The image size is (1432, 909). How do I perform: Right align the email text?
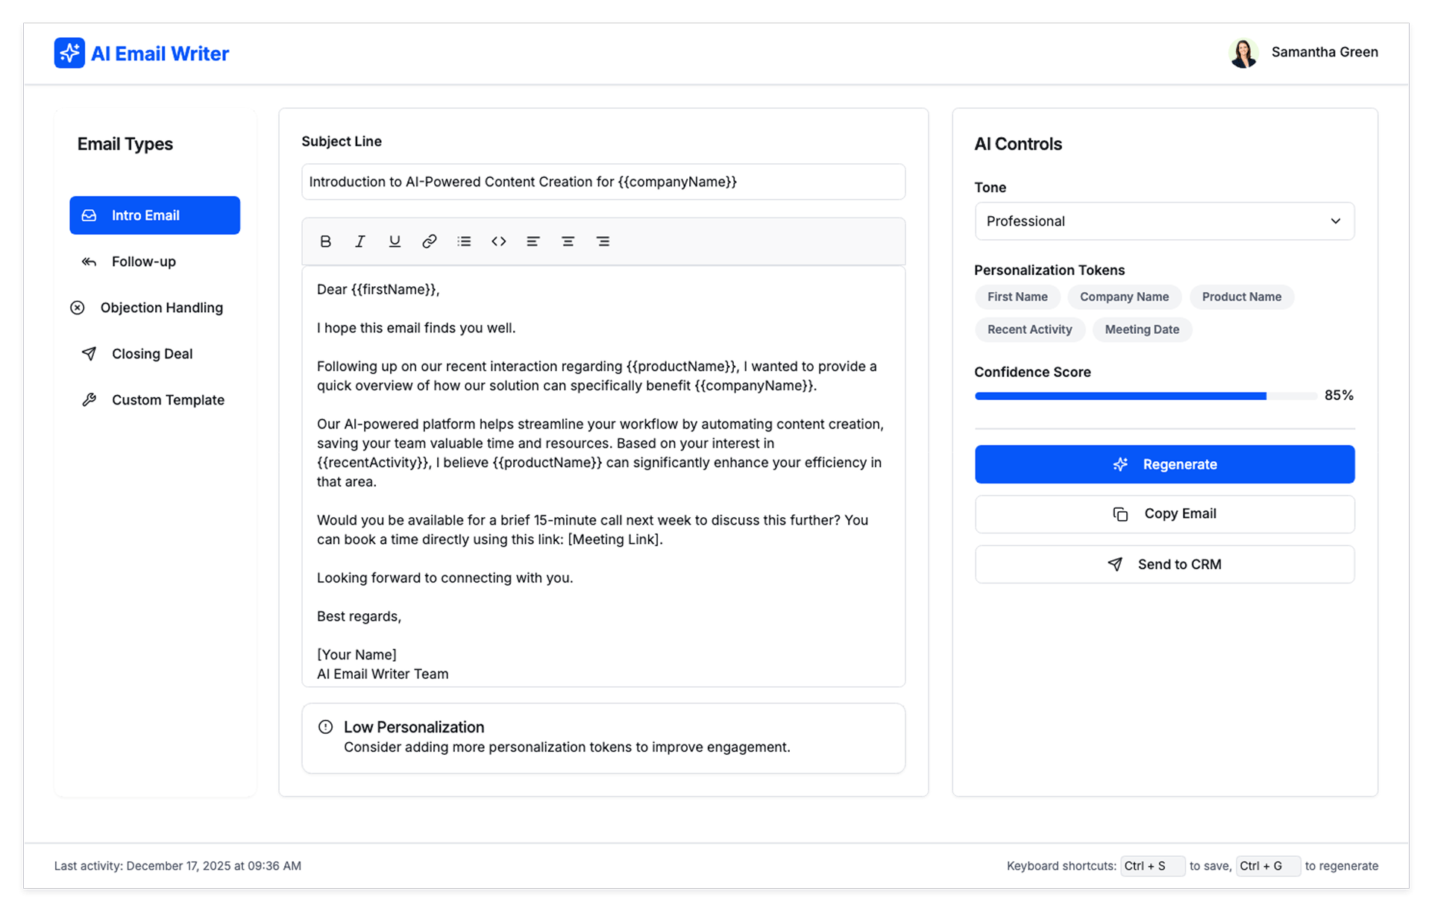pos(603,241)
